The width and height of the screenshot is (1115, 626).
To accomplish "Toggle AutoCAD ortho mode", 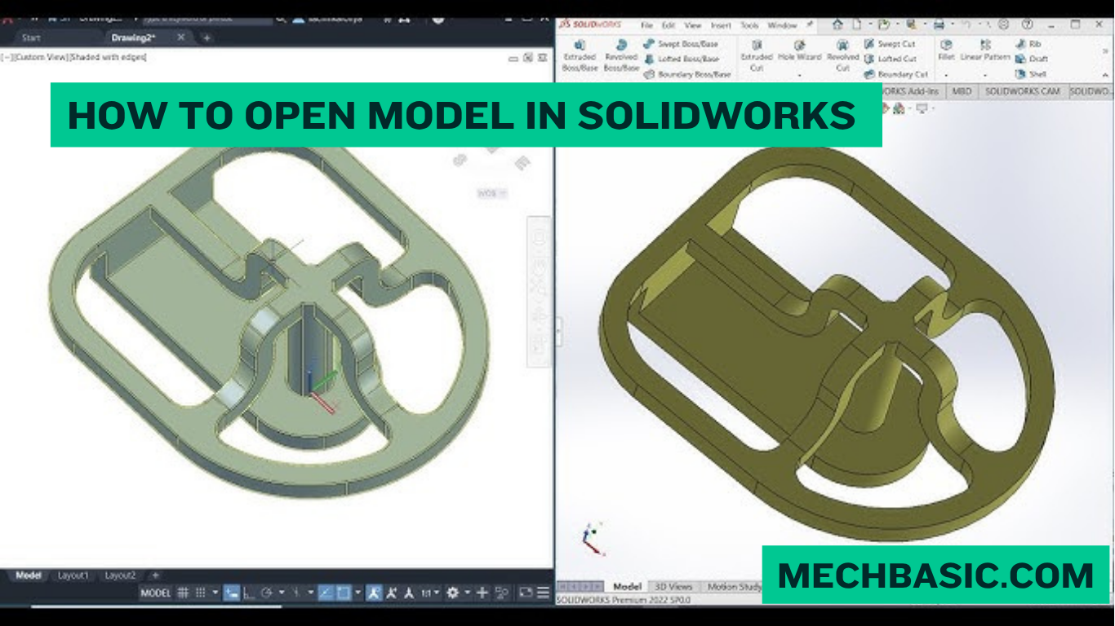I will [249, 593].
